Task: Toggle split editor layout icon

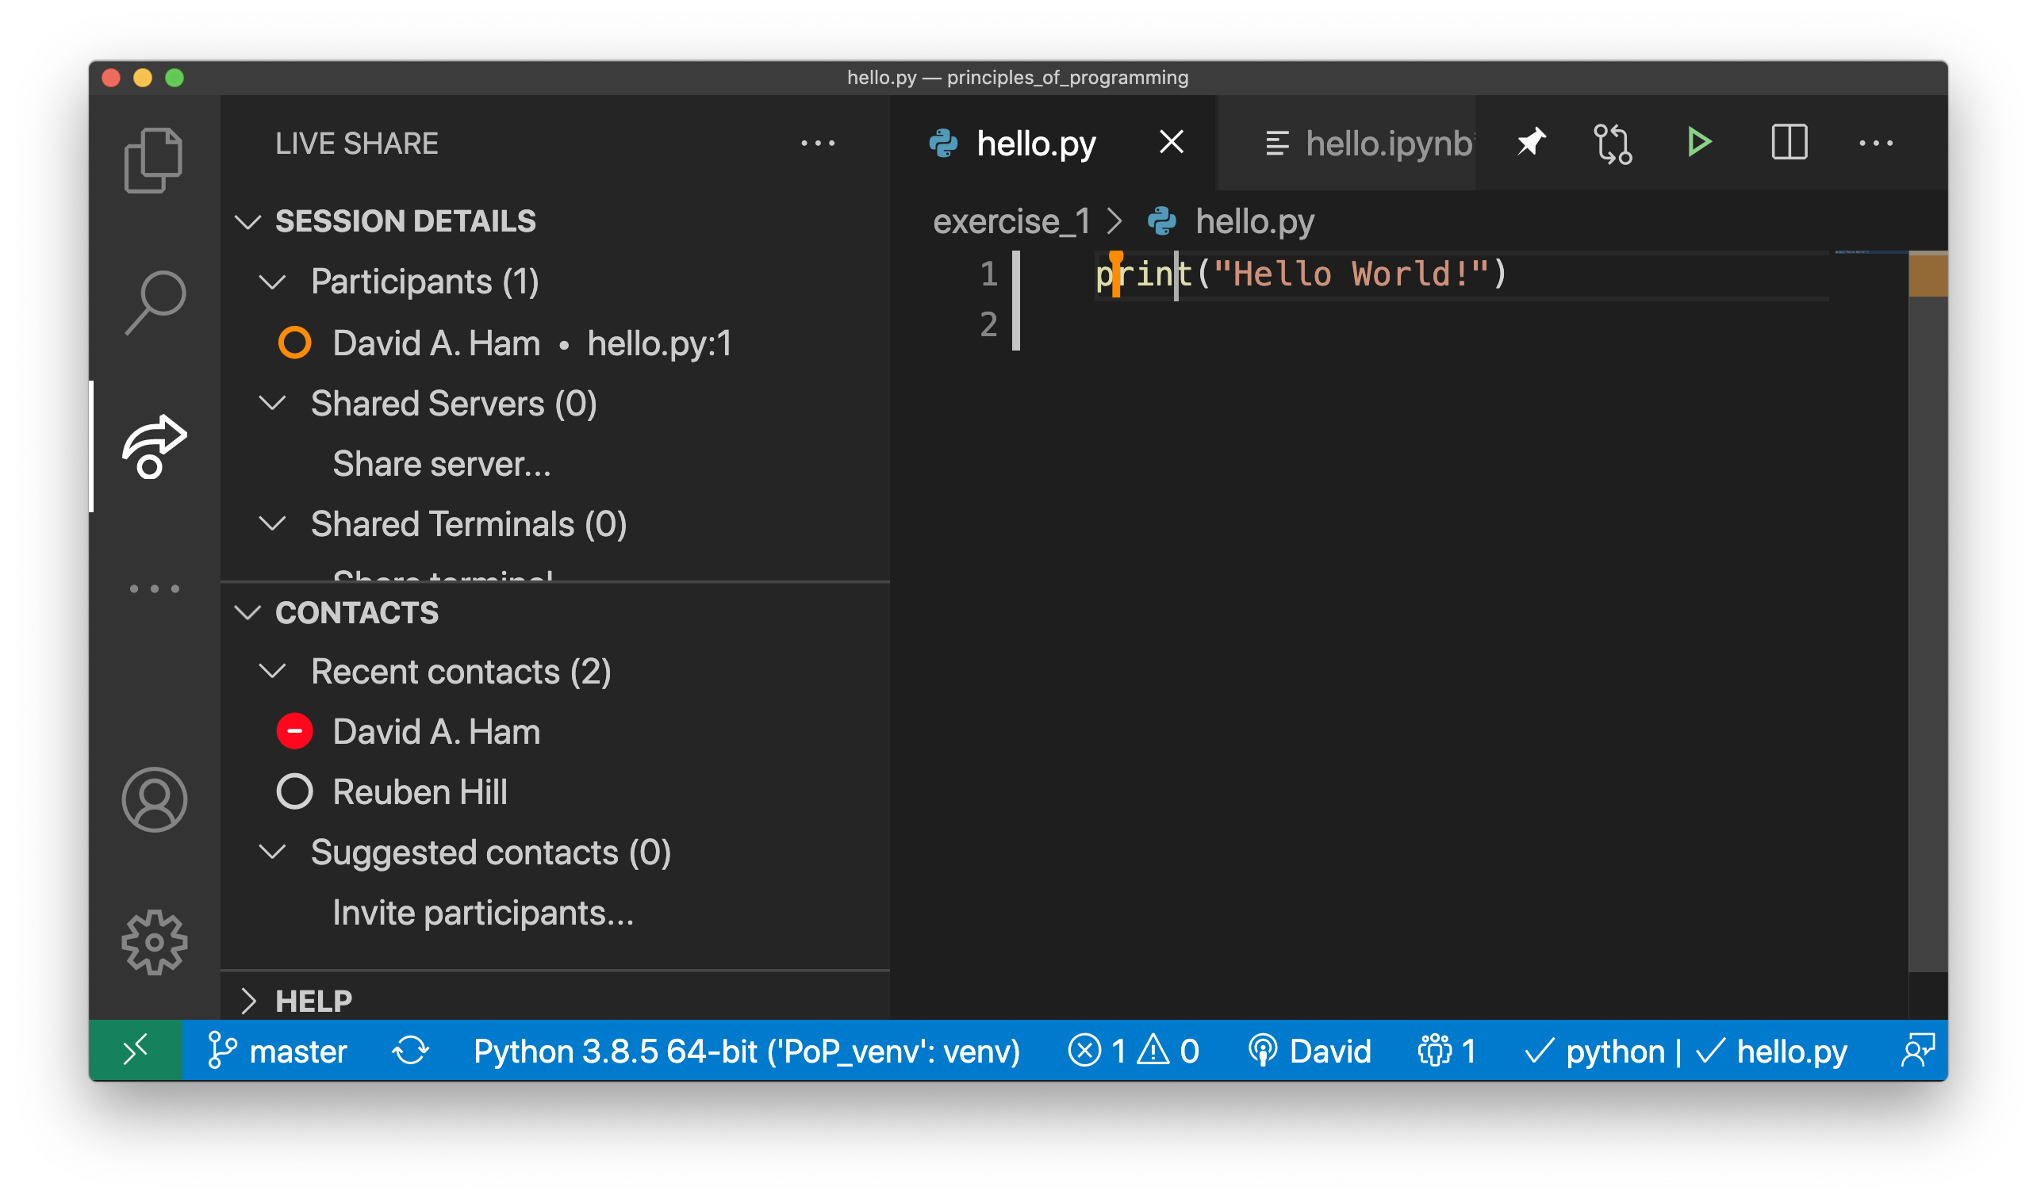Action: click(1789, 141)
